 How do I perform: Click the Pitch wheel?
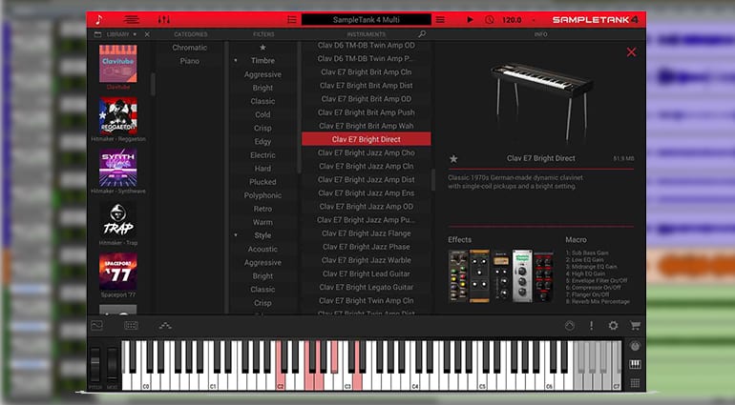[x=95, y=364]
